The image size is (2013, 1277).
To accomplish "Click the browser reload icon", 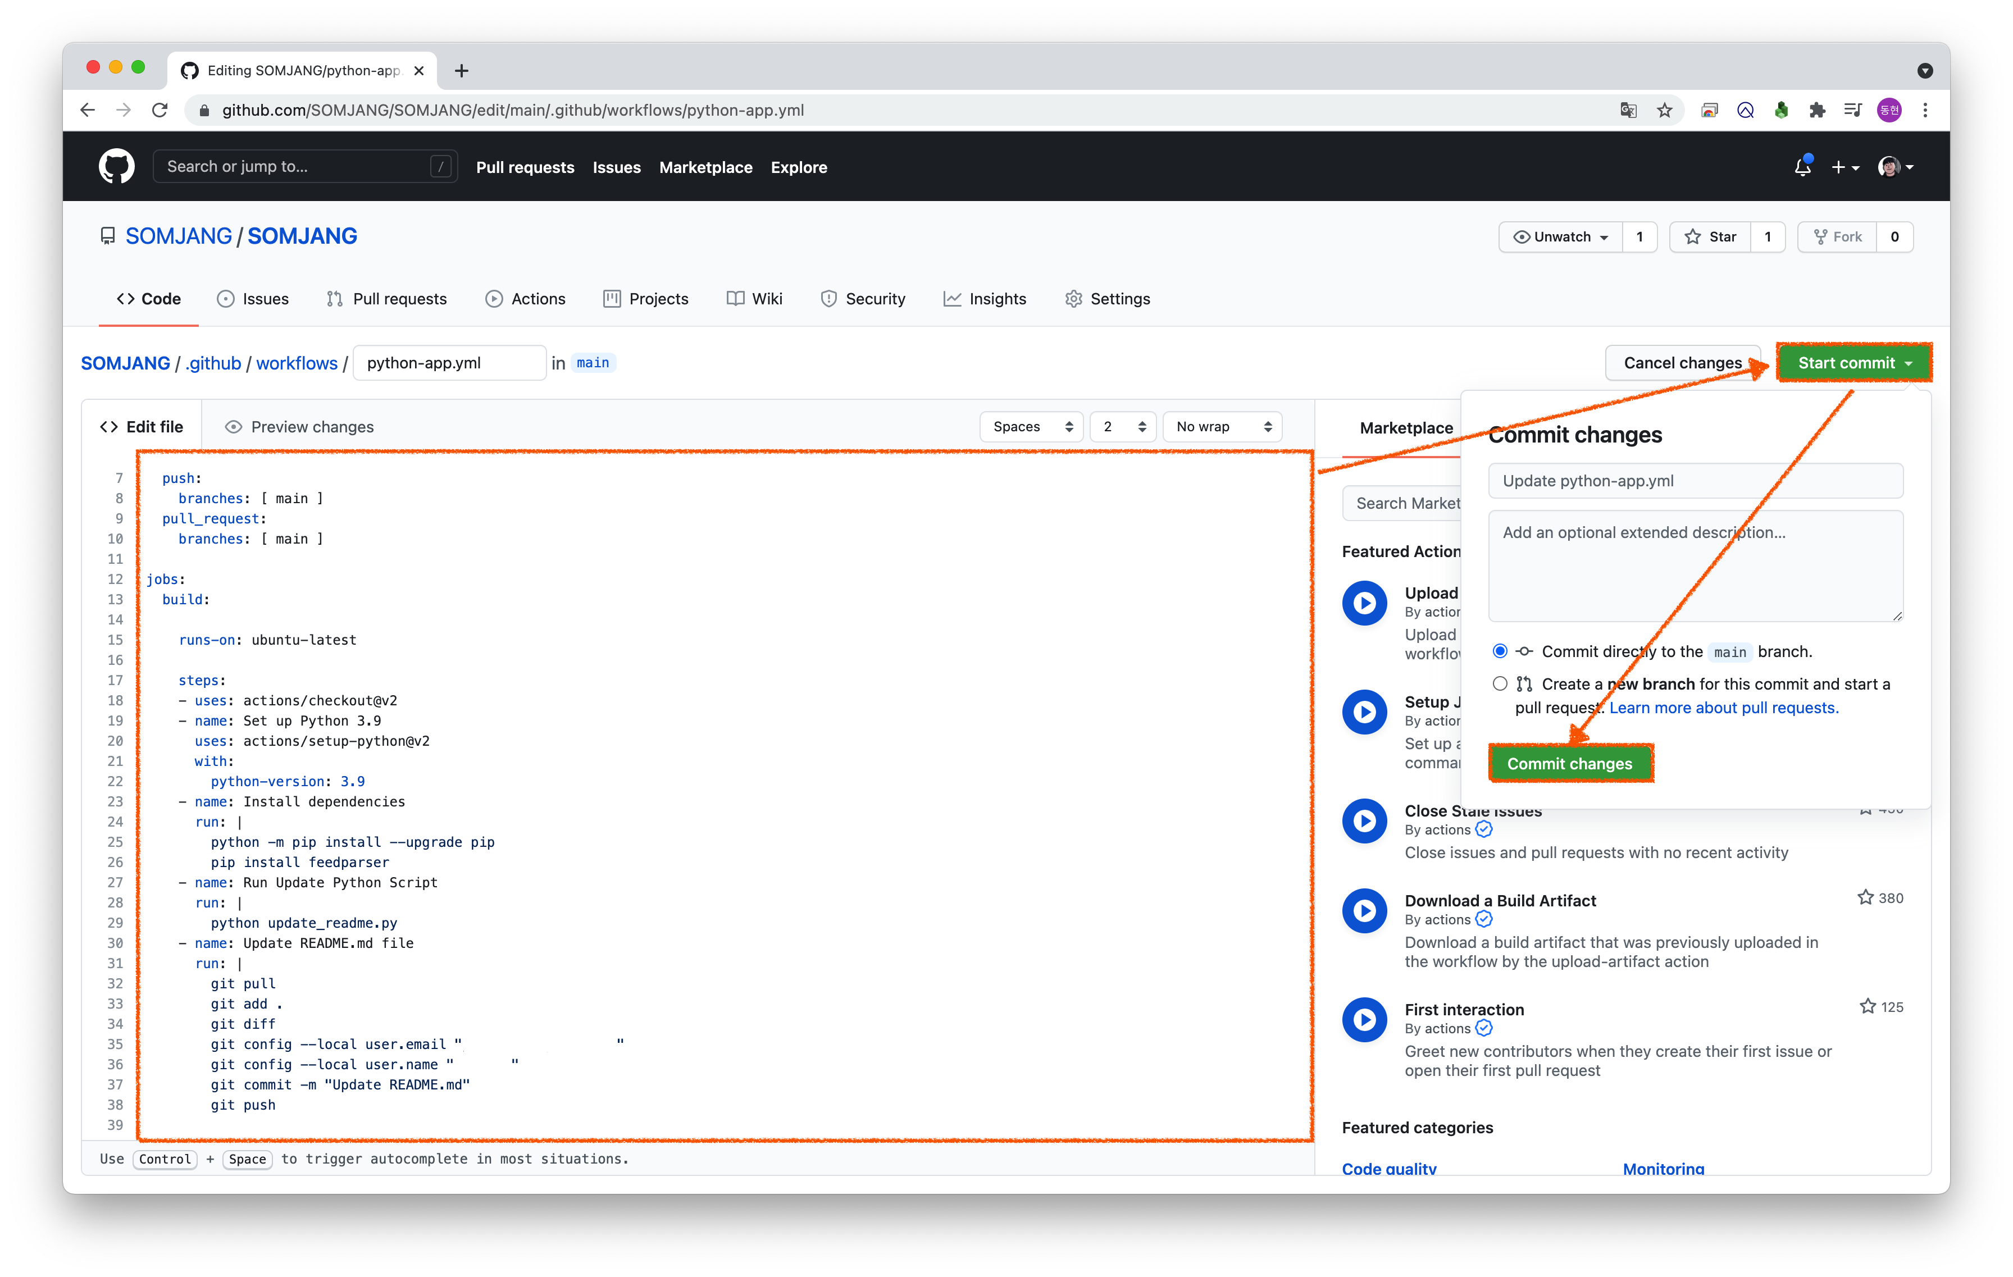I will click(x=160, y=110).
